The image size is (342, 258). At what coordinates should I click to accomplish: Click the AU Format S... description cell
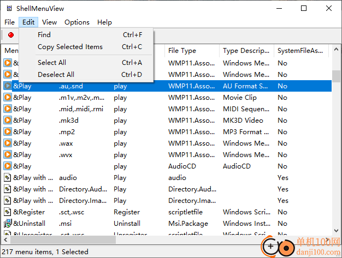[245, 86]
